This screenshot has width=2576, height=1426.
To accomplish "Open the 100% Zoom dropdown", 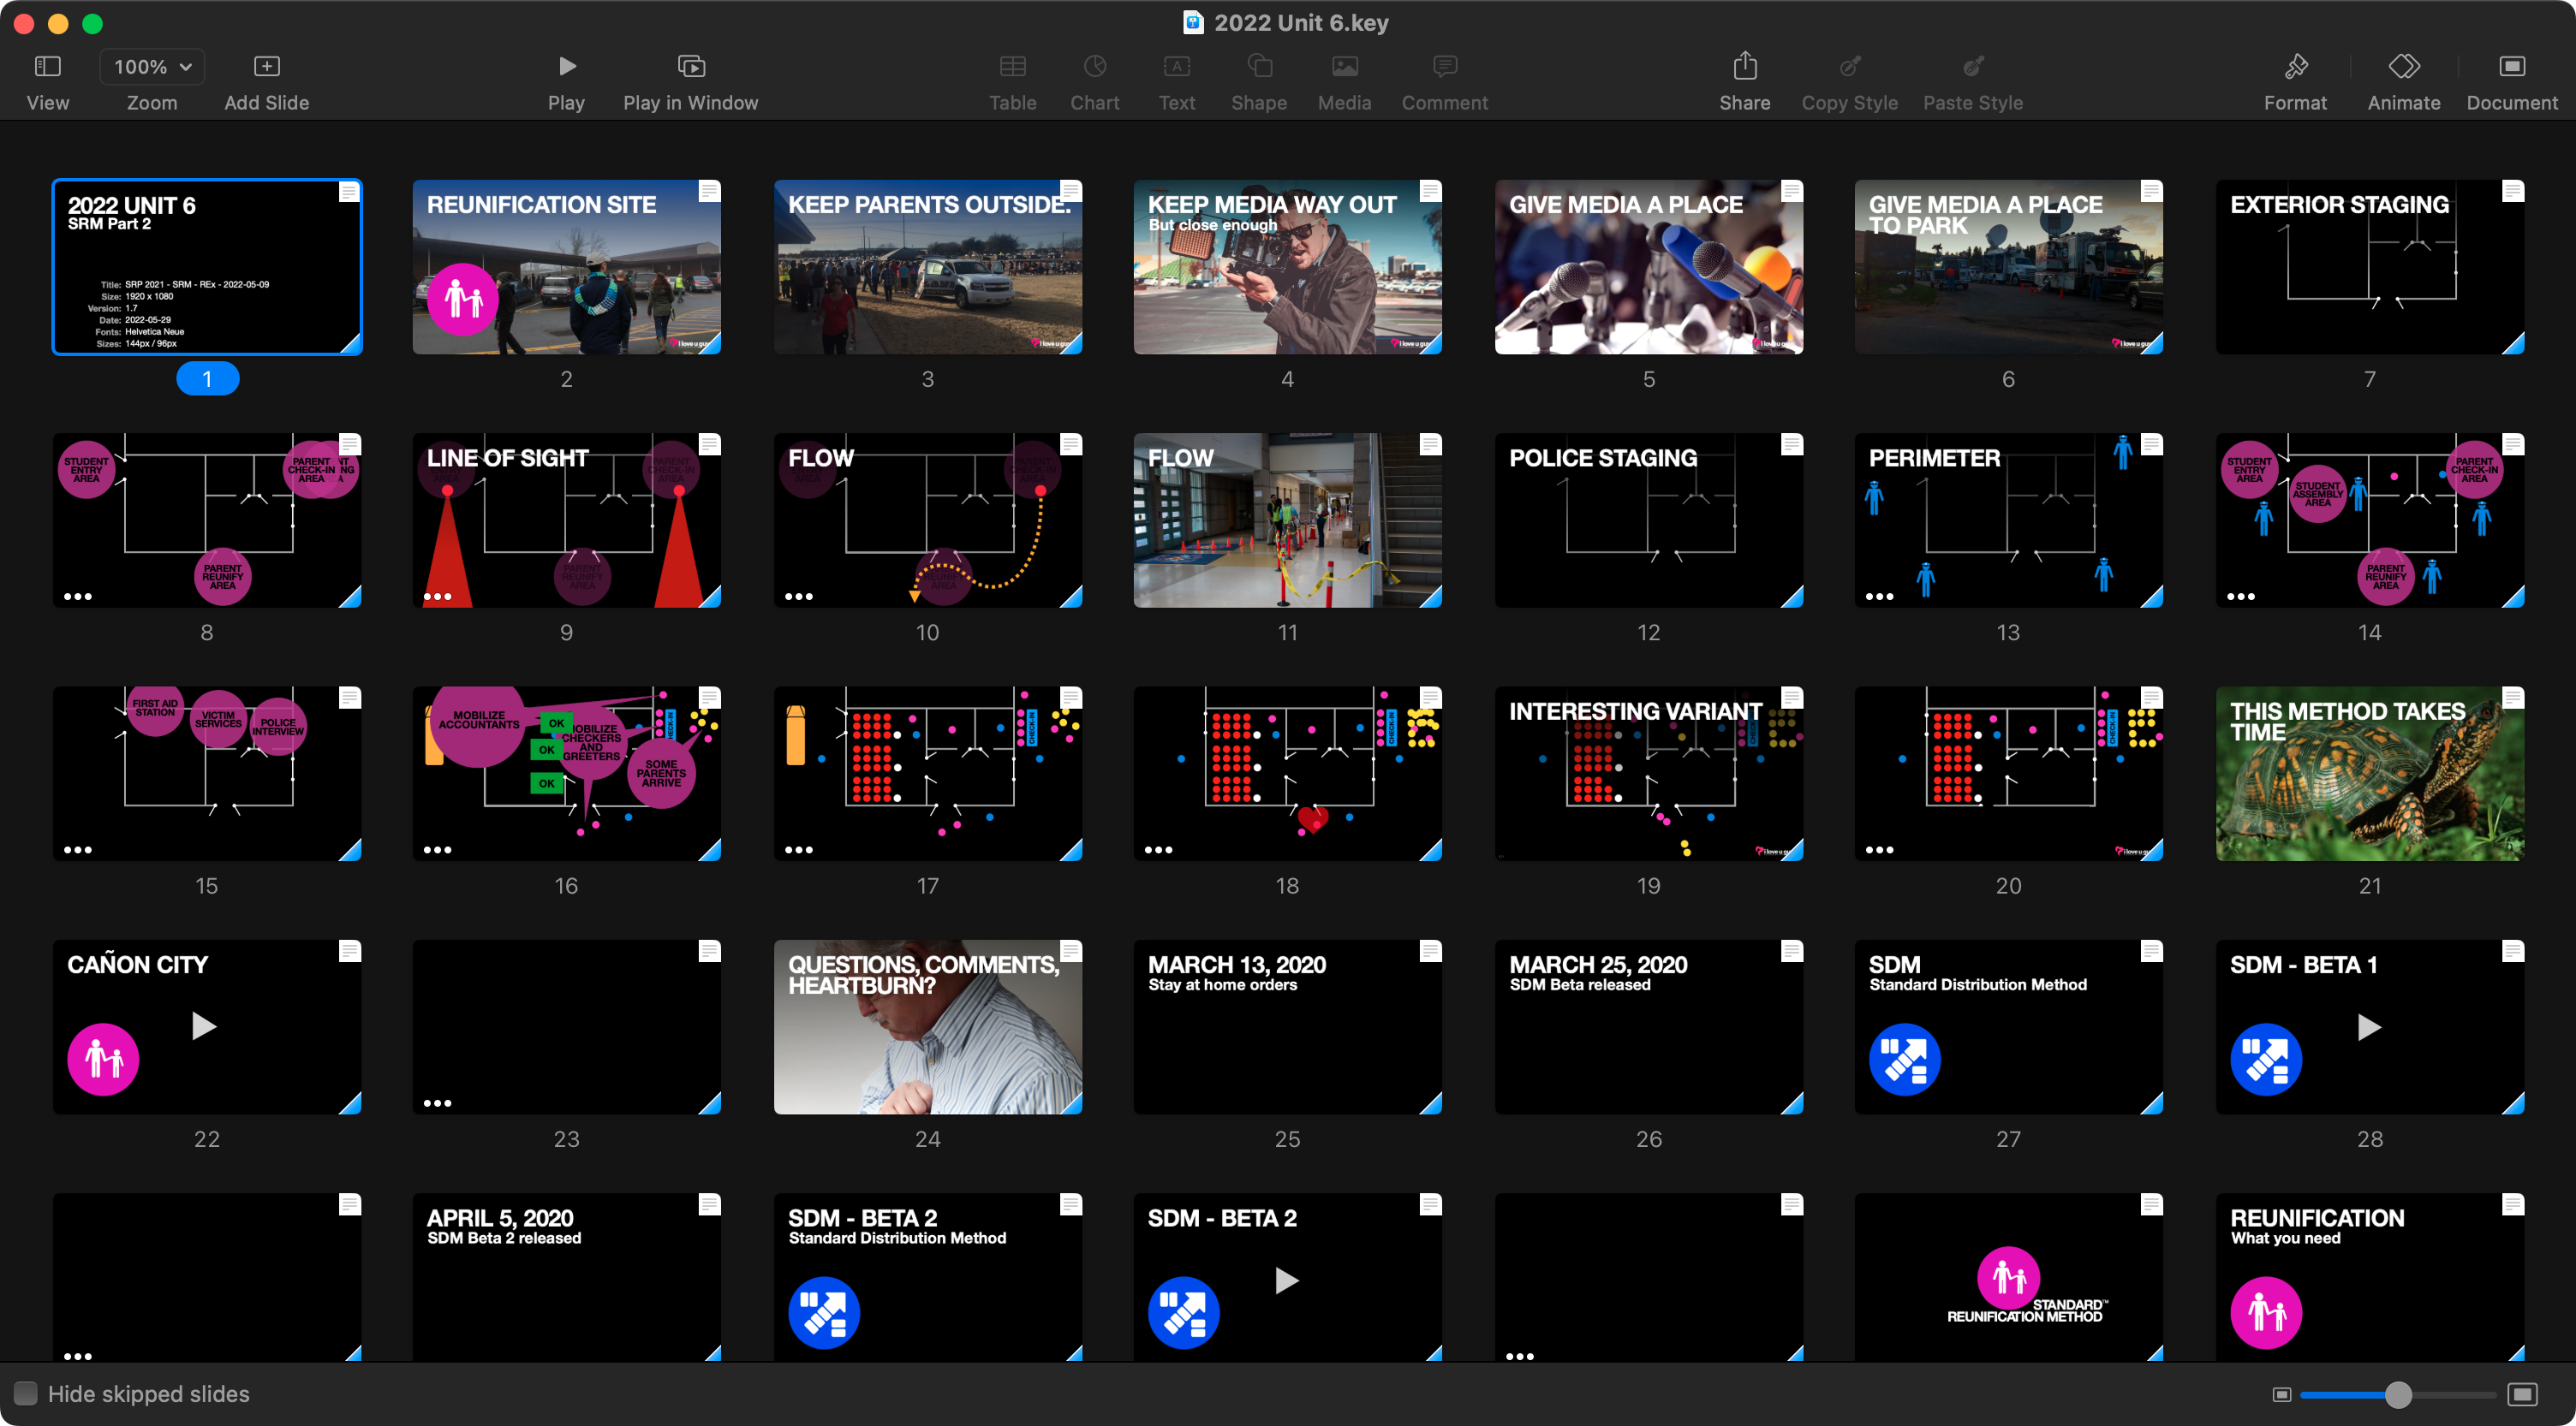I will pyautogui.click(x=152, y=66).
